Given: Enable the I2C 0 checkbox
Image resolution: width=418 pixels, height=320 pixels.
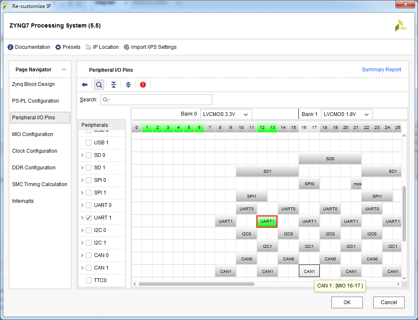Looking at the screenshot, I should click(89, 230).
